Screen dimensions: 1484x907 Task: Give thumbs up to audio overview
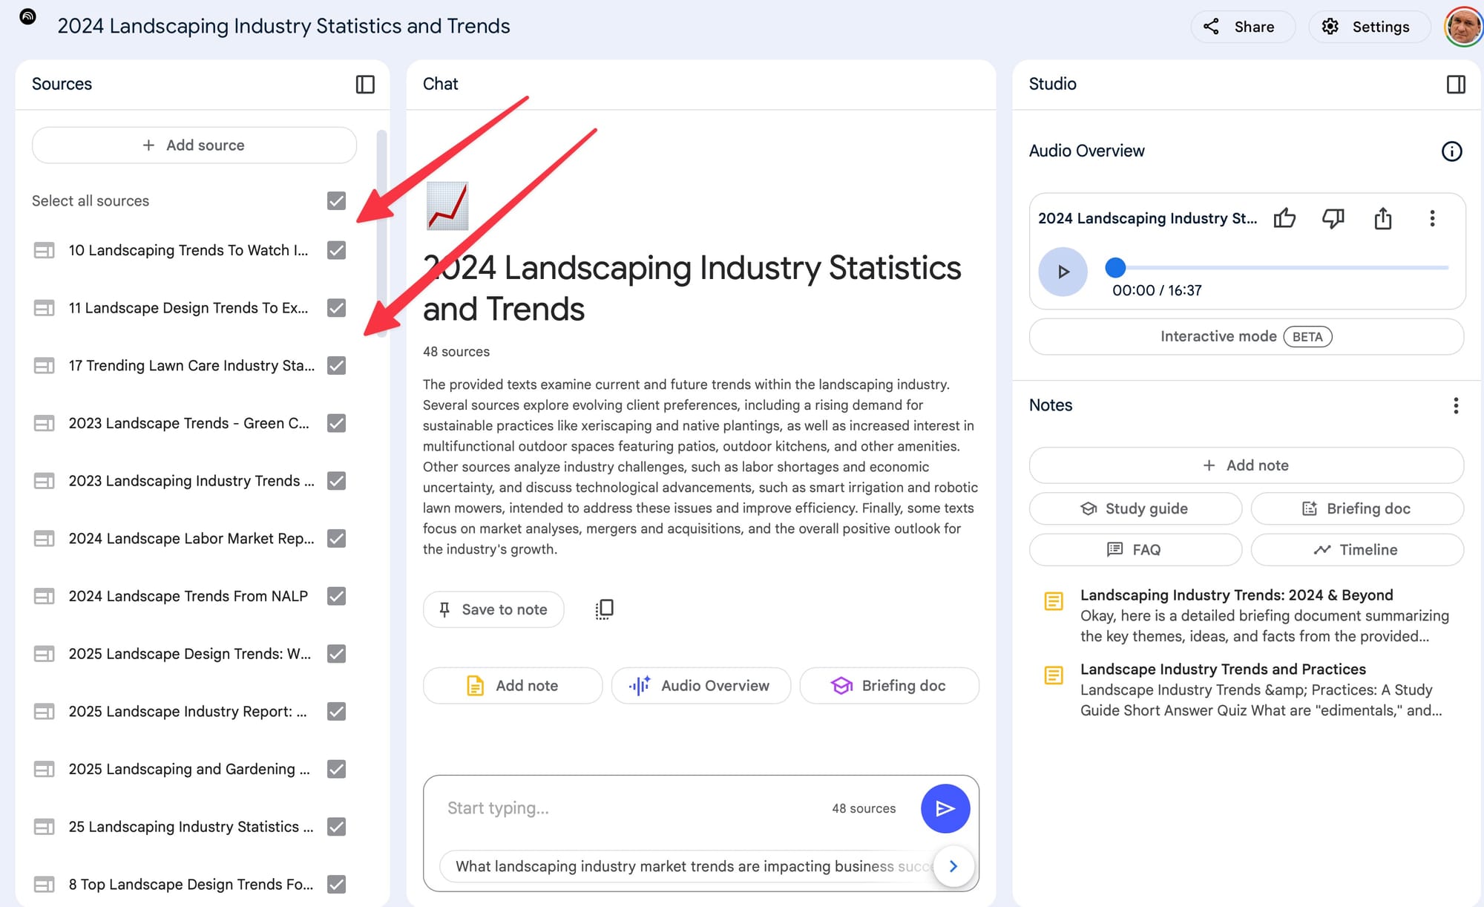1284,218
